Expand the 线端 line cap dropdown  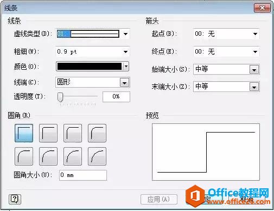(124, 83)
